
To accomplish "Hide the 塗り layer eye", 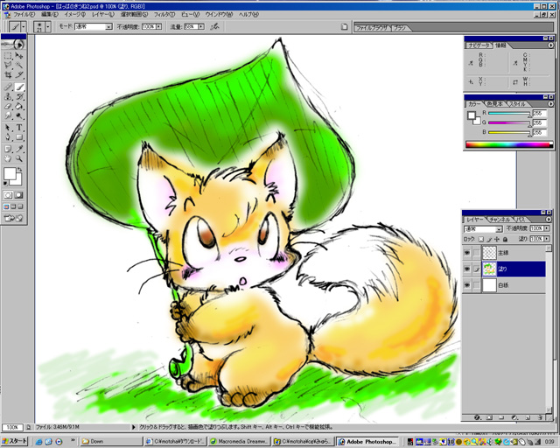I will point(467,269).
